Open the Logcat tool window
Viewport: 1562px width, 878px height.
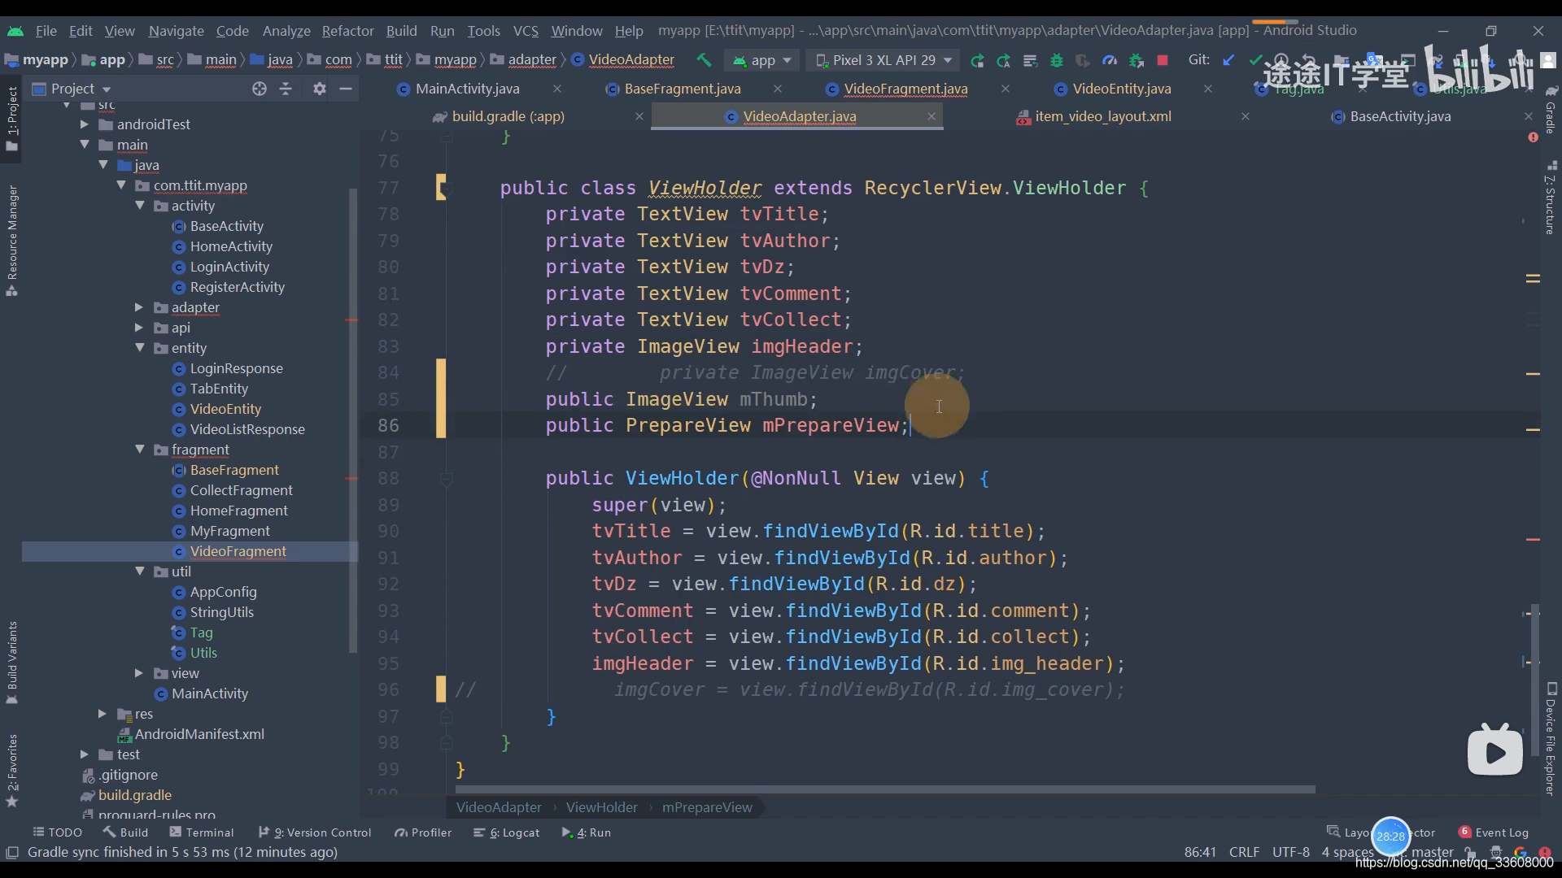(x=507, y=832)
